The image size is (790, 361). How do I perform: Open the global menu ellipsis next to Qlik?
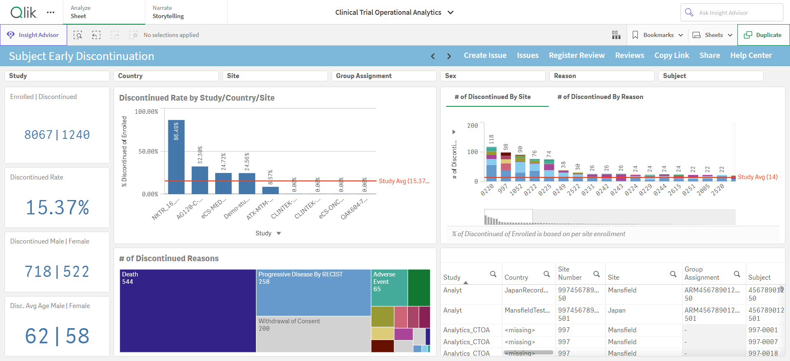click(51, 12)
